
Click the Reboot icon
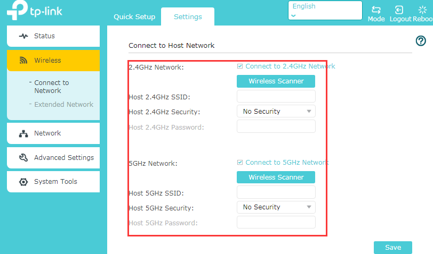coord(423,10)
